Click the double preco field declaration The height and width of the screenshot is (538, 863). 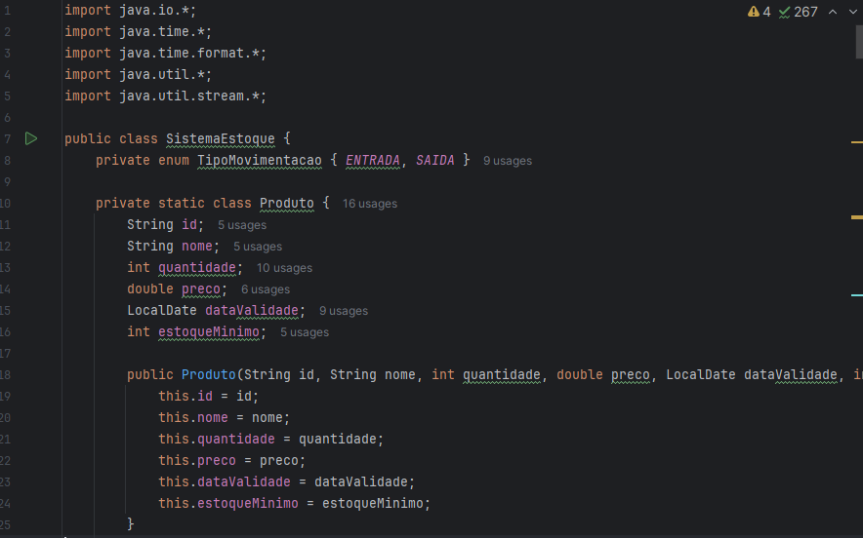tap(178, 289)
